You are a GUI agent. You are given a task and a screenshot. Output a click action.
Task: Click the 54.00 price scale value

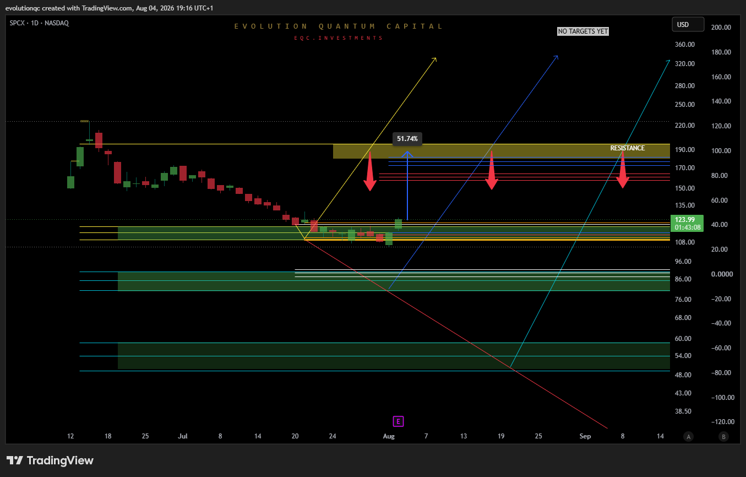[x=683, y=356]
